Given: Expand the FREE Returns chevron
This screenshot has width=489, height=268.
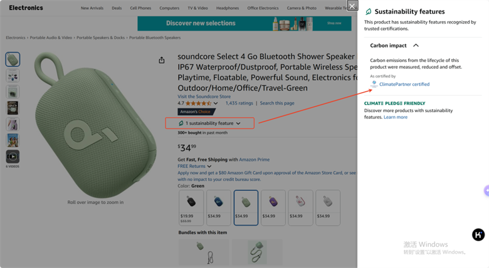Looking at the screenshot, I should click(x=209, y=167).
